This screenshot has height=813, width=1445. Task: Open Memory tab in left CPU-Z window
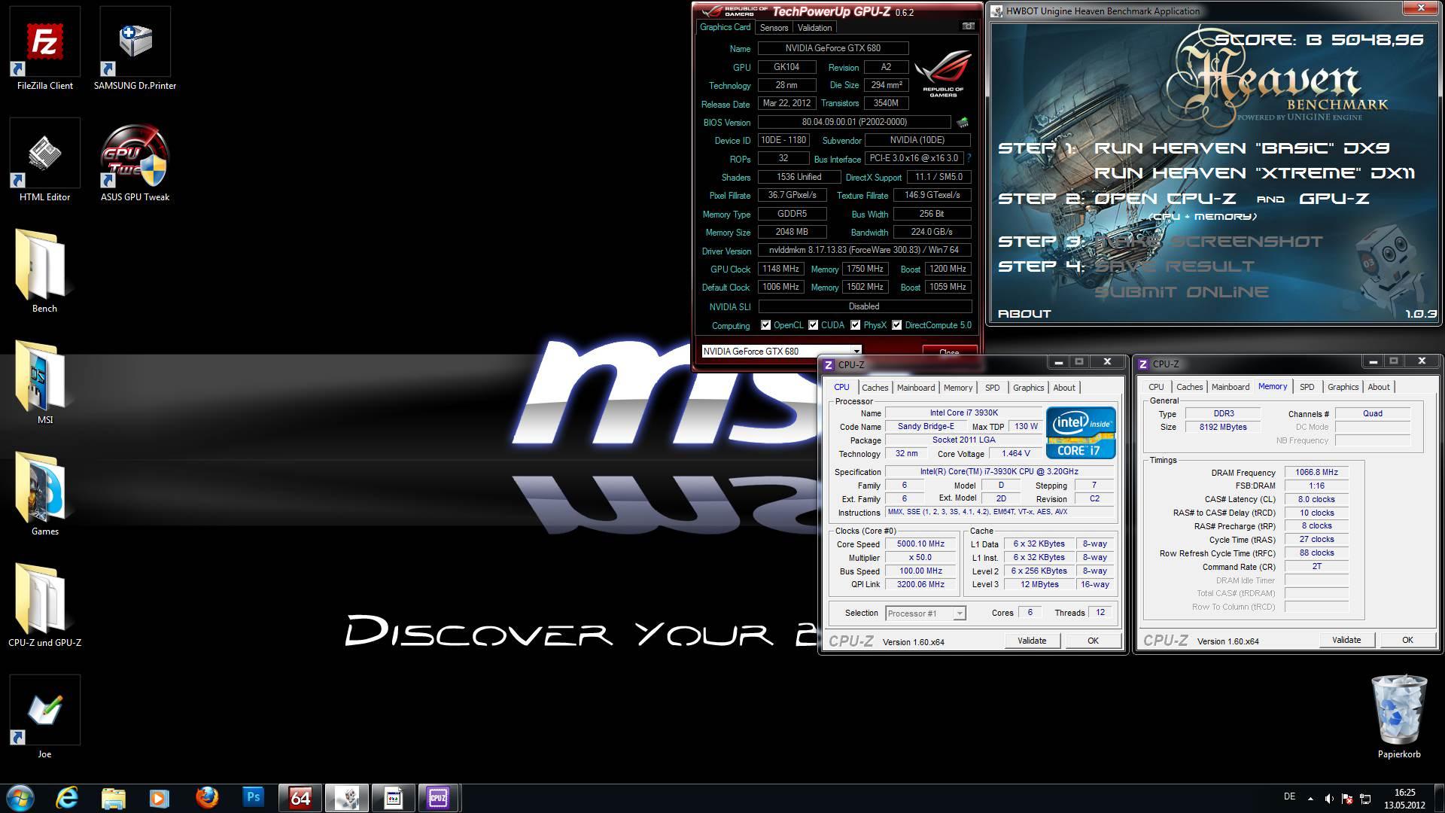(x=958, y=388)
